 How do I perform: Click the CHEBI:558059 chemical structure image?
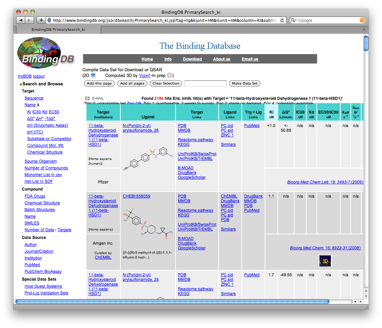pos(148,223)
